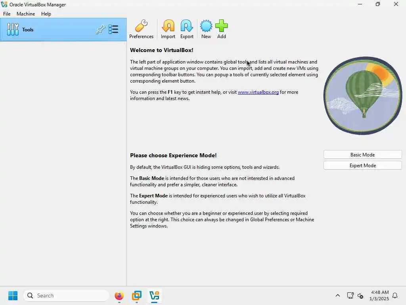Screen dimensions: 406x305
Task: Click the green Add machine icon
Action: pos(222,29)
